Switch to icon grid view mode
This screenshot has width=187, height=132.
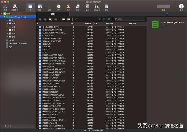pyautogui.click(x=100, y=19)
